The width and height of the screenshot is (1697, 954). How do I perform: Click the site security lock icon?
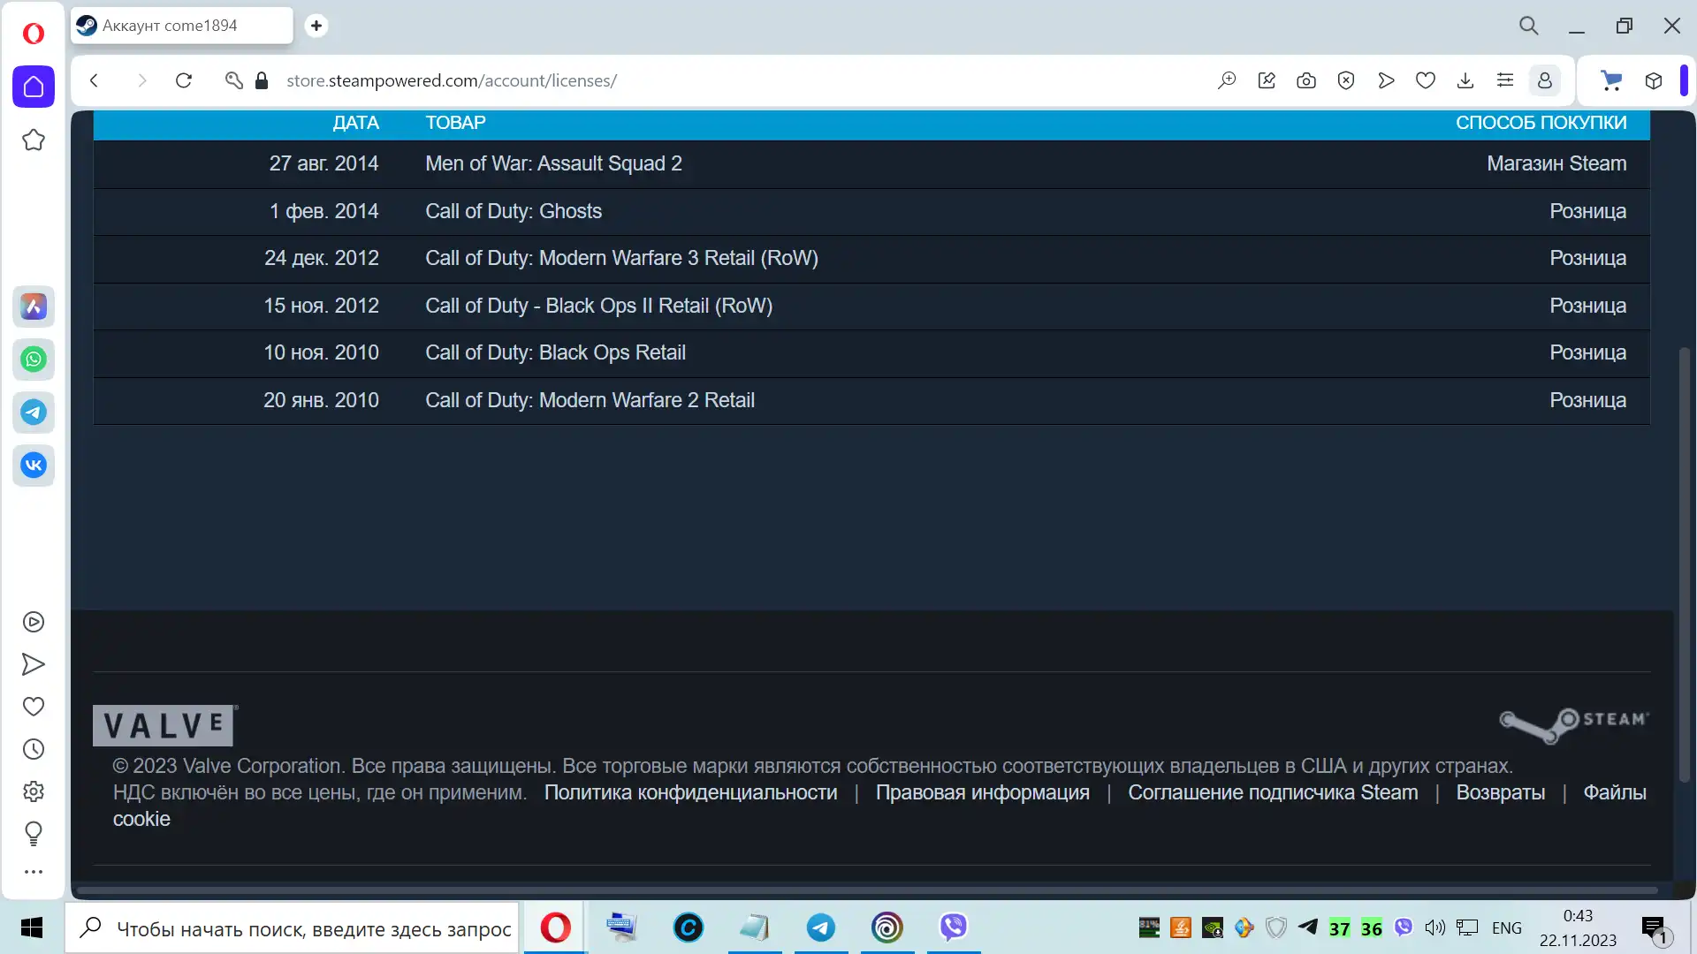262,80
